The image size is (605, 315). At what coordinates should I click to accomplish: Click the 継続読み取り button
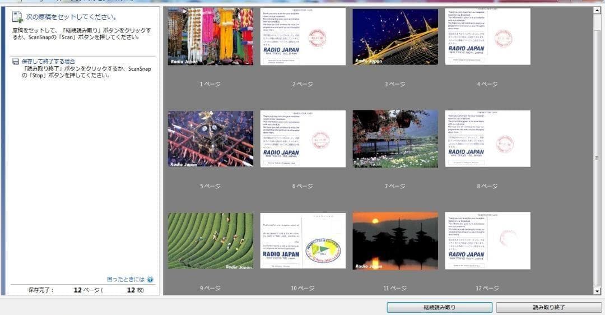[x=439, y=307]
